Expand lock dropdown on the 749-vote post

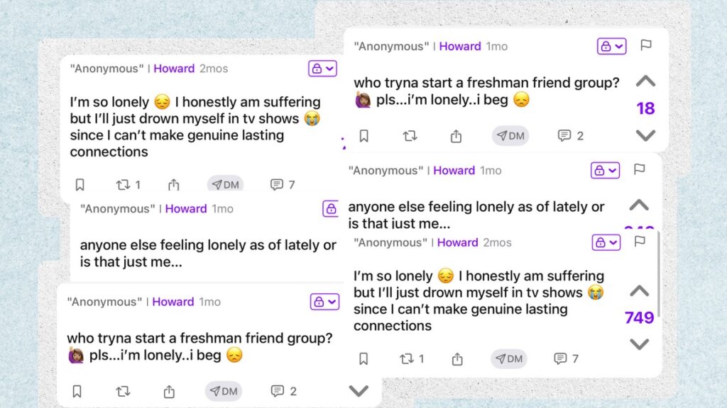click(x=606, y=242)
